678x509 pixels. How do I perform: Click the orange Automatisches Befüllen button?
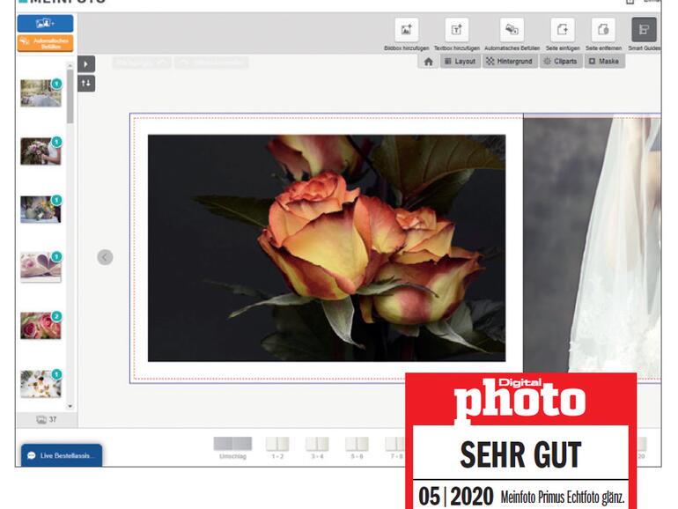click(46, 43)
